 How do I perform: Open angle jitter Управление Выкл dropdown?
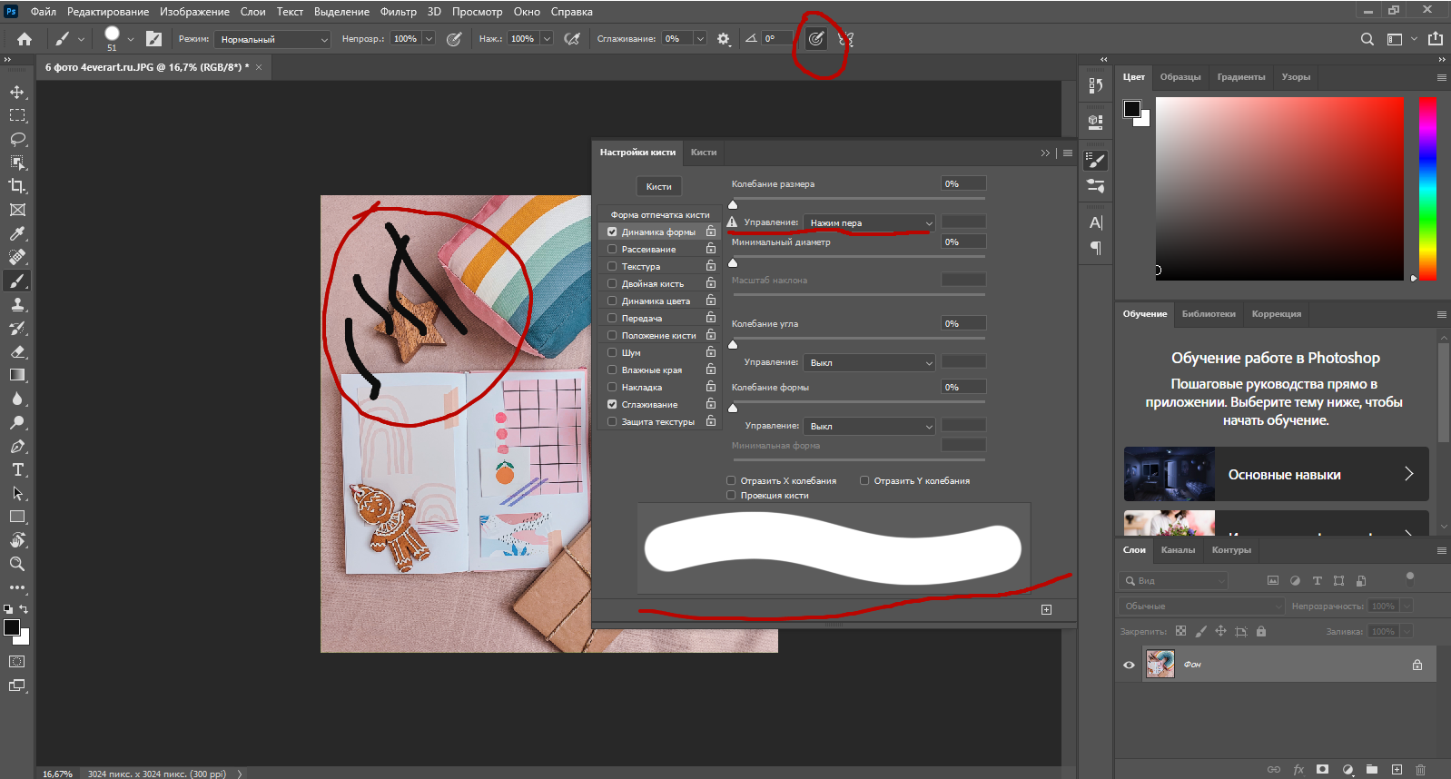[x=869, y=362]
